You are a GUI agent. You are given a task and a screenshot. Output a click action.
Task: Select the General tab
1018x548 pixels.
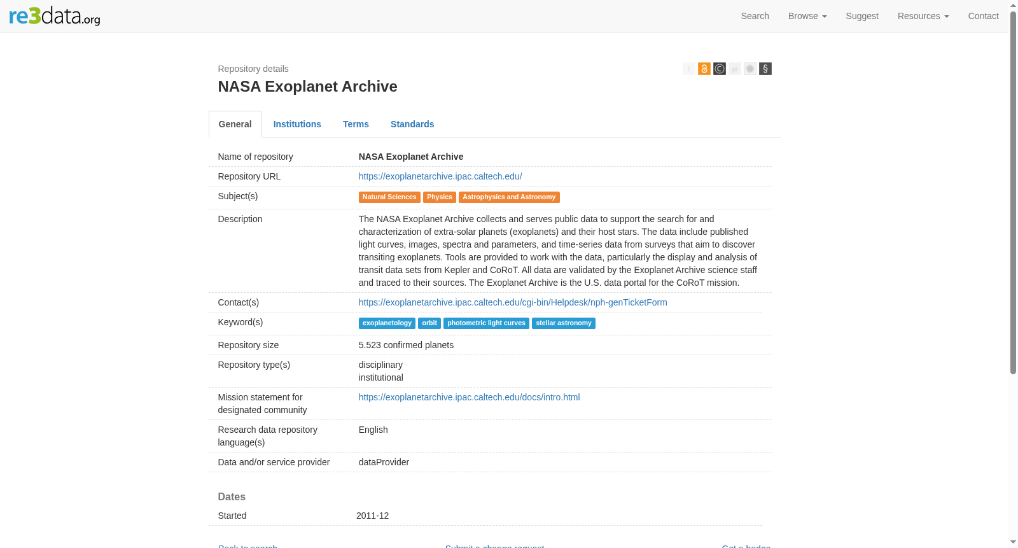point(235,124)
